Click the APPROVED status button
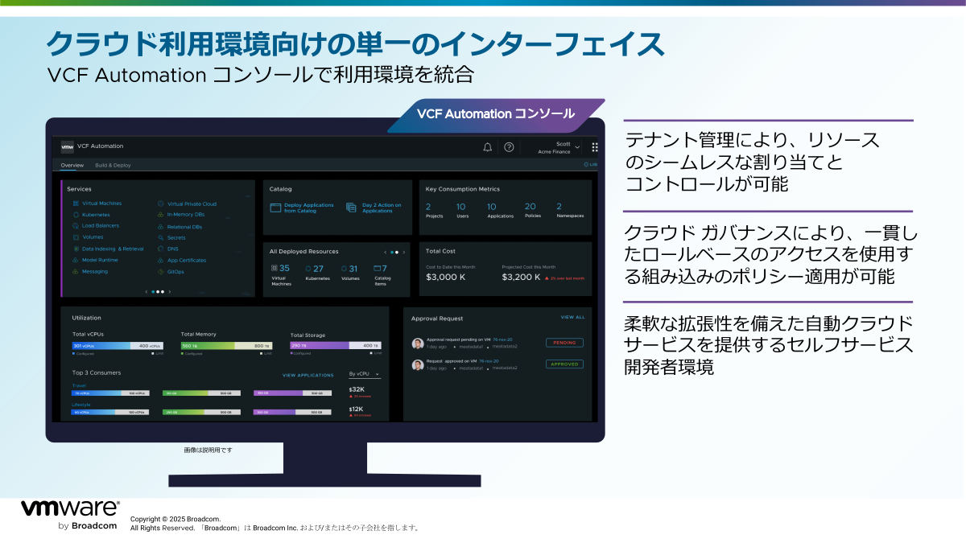The width and height of the screenshot is (966, 543). pyautogui.click(x=564, y=364)
